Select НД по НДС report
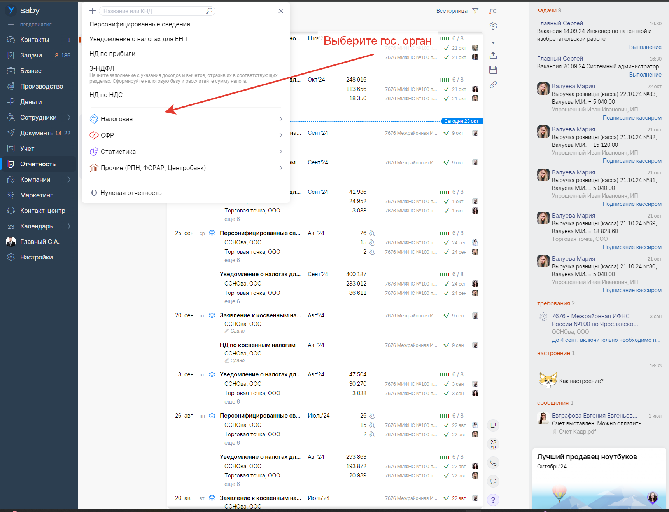 pyautogui.click(x=106, y=95)
